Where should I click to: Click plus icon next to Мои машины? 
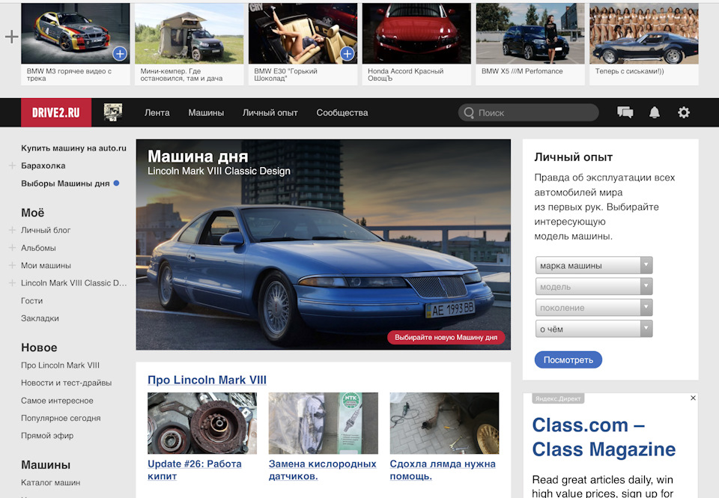point(13,265)
